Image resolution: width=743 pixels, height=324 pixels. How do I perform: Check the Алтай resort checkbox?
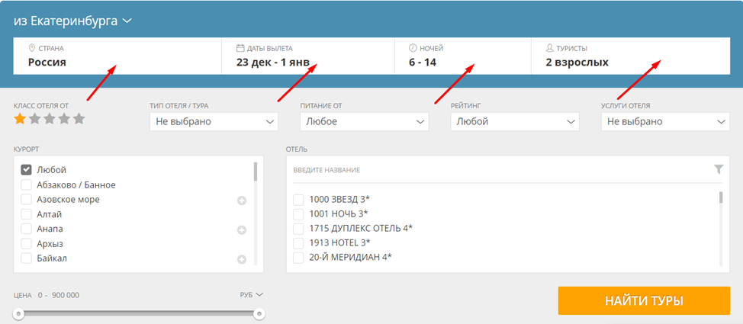point(27,214)
